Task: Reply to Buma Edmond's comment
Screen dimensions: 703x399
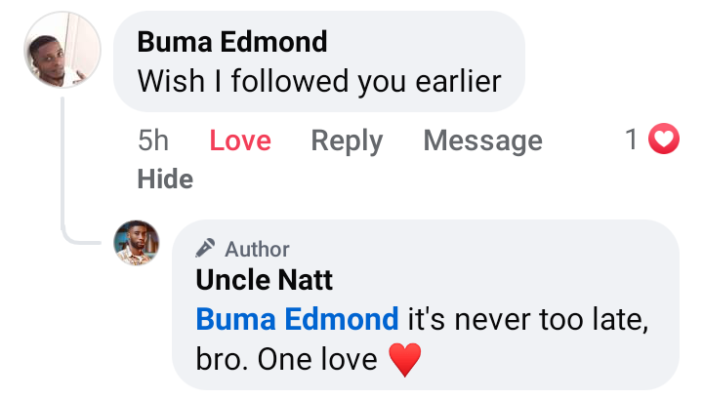Action: (x=347, y=140)
